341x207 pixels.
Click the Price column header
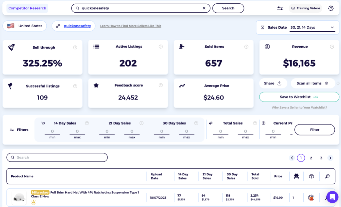click(278, 176)
